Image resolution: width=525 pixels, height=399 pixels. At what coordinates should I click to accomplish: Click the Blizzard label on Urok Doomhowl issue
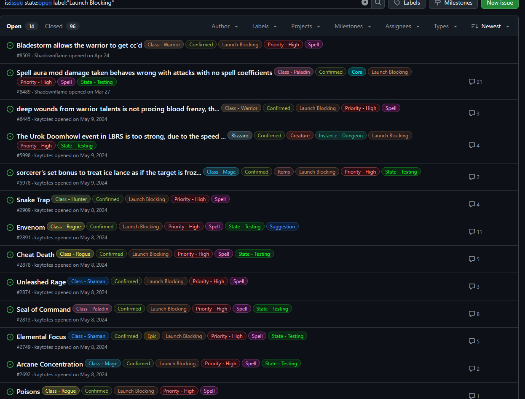click(240, 136)
